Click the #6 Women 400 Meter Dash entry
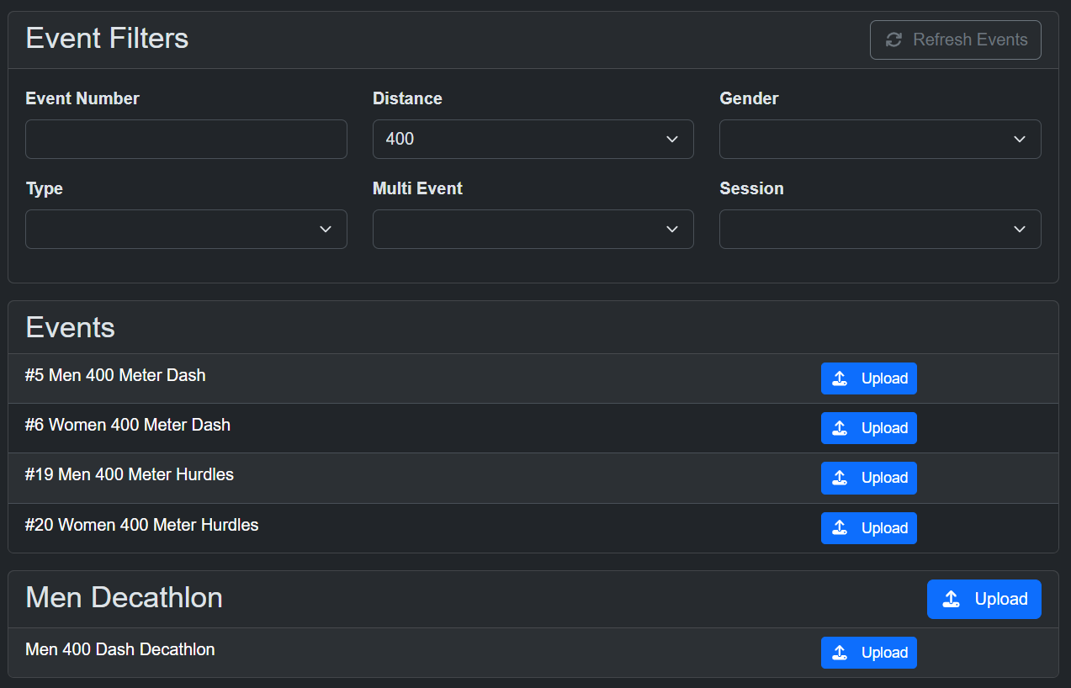Viewport: 1071px width, 688px height. click(x=127, y=425)
